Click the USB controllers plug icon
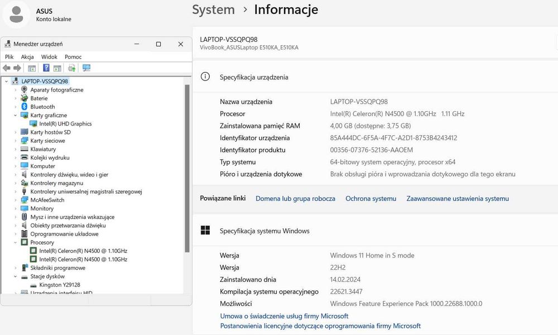This screenshot has height=335, width=558. 24,192
